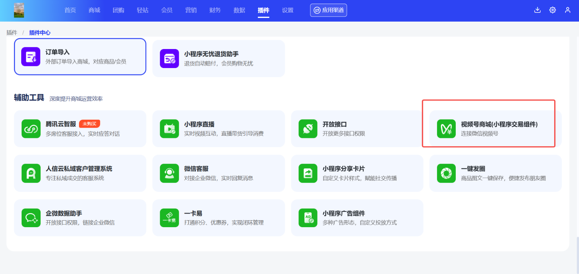This screenshot has height=274, width=579.
Task: Click the 视频号商城 plugin icon
Action: click(446, 129)
